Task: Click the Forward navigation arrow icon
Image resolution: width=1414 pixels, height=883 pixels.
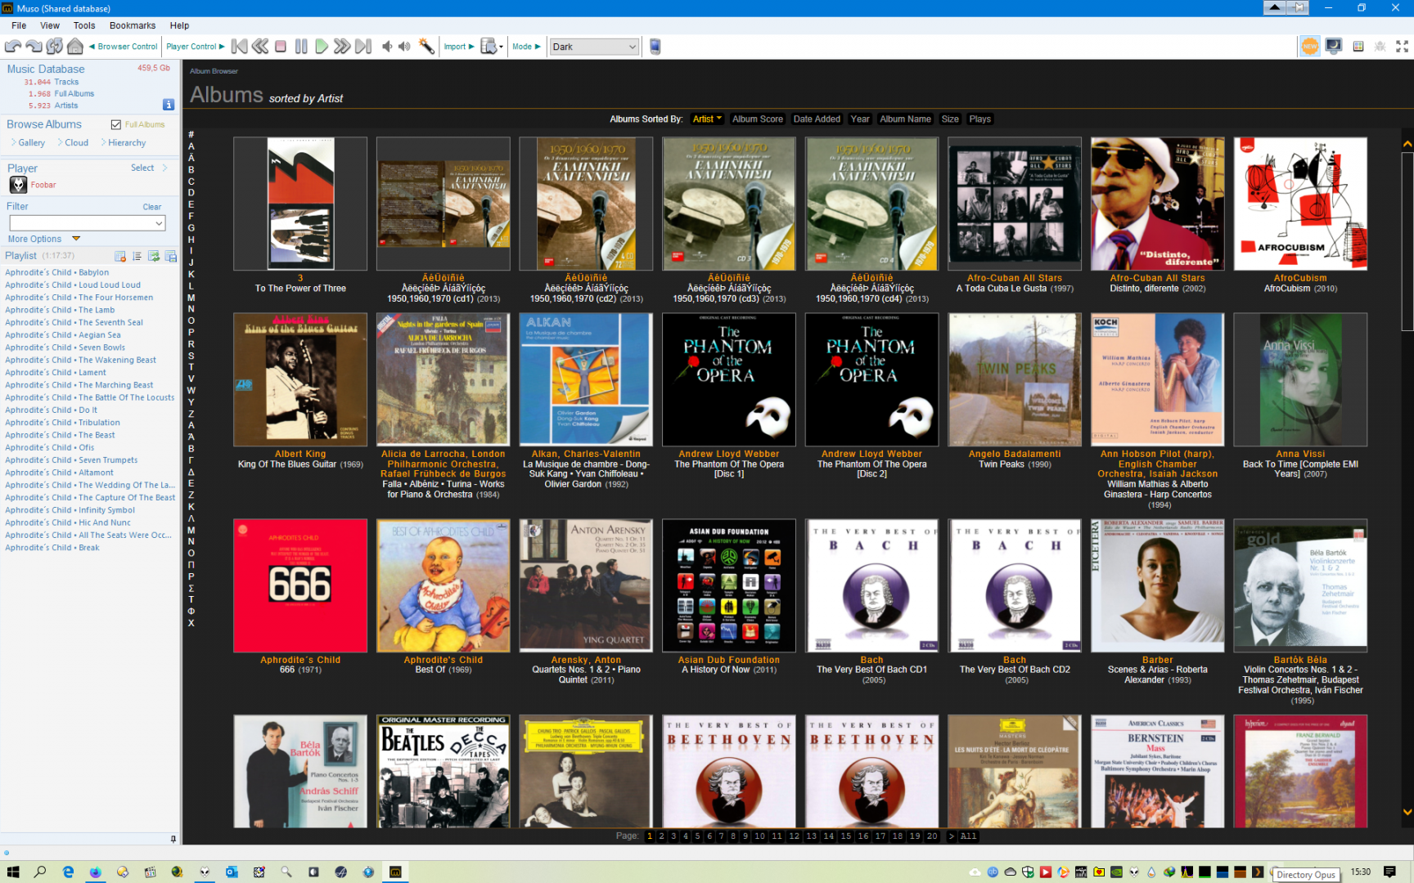Action: pos(34,47)
